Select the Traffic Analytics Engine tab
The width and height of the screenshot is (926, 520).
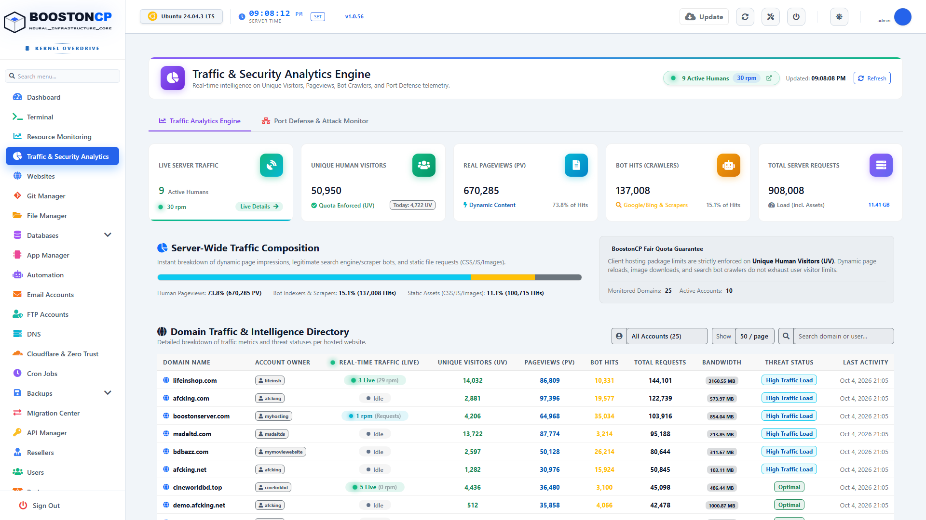click(x=200, y=121)
